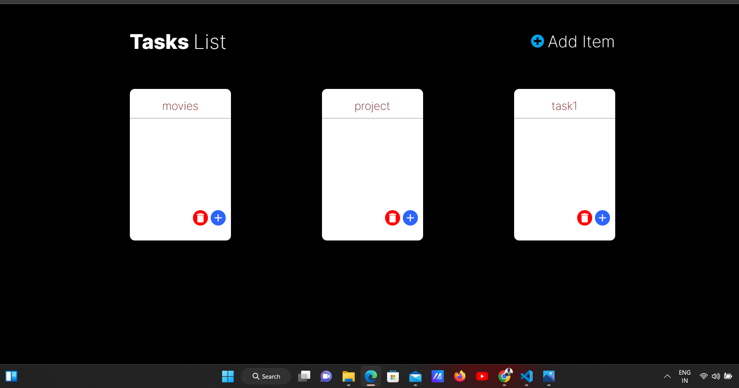Open Task View from the taskbar
Screen dimensions: 739x388
point(304,376)
